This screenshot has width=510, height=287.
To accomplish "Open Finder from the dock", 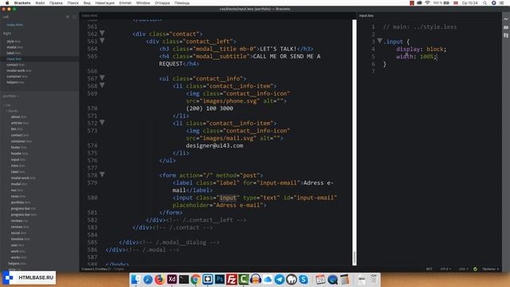I will click(x=136, y=279).
